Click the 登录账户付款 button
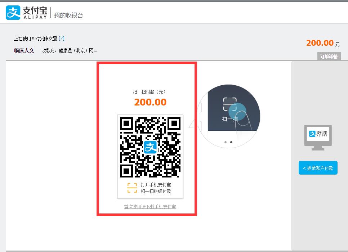This screenshot has width=348, height=252. 318,168
